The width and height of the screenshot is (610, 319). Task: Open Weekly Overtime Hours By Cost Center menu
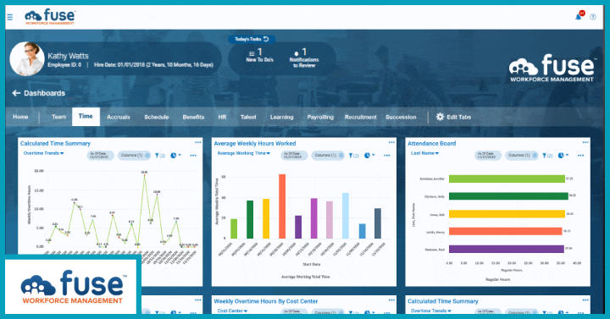391,300
